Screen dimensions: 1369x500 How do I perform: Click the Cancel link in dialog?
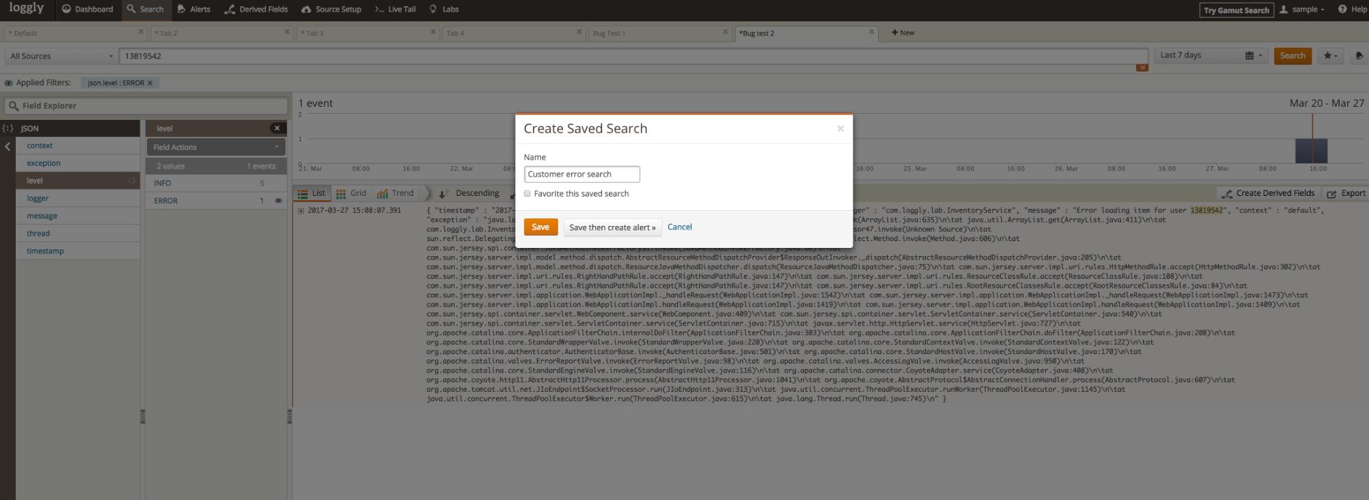679,227
